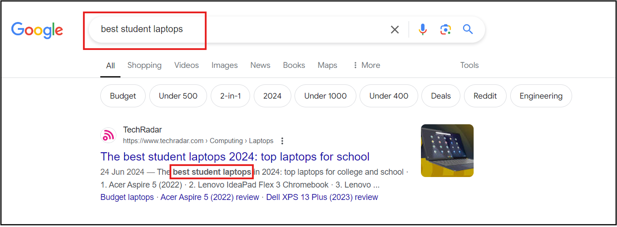Pick the Engineering filter chip
Image resolution: width=617 pixels, height=227 pixels.
click(541, 96)
